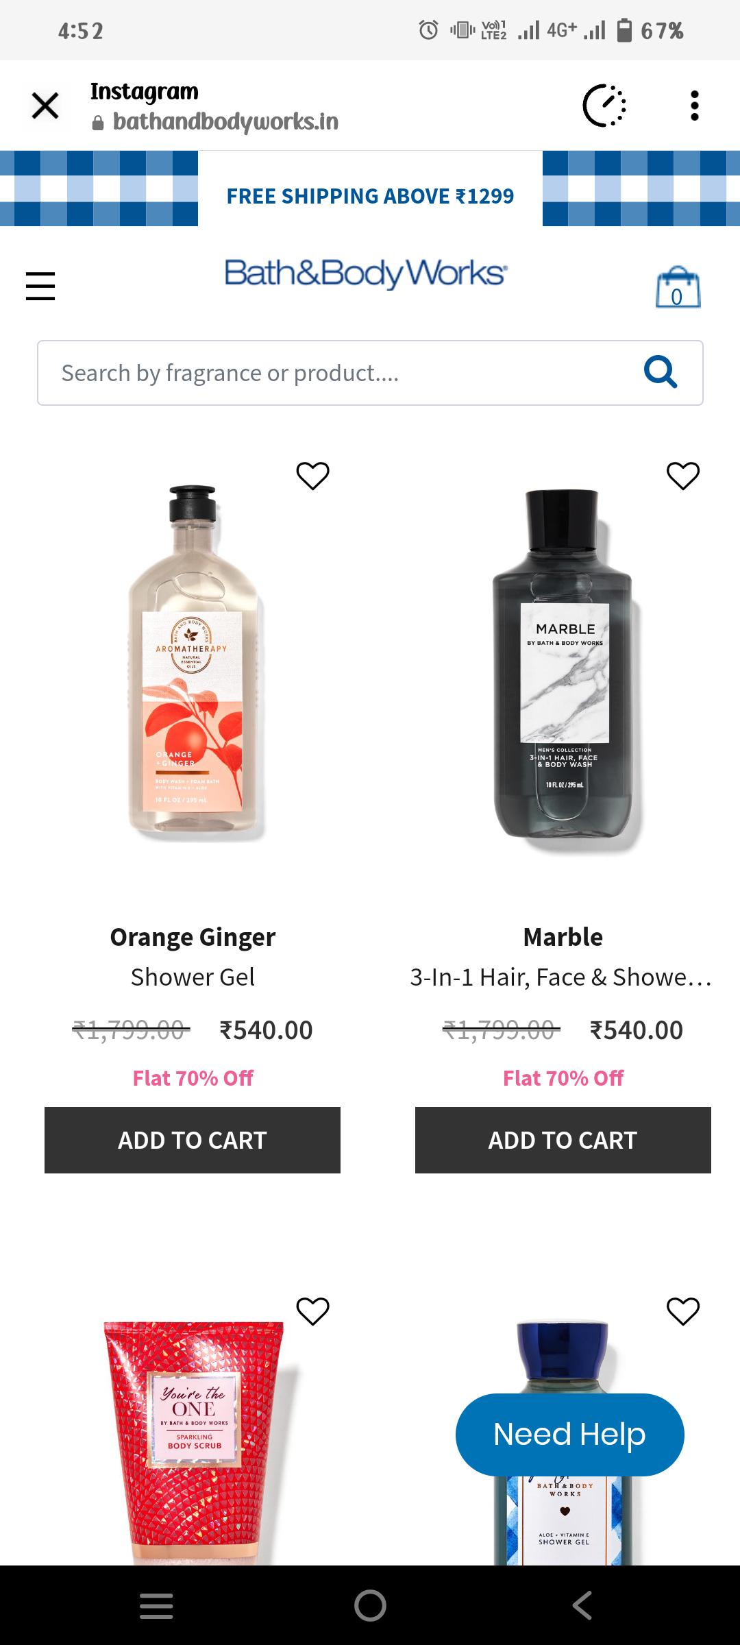Expand the site menu from the header
740x1645 pixels.
(39, 286)
